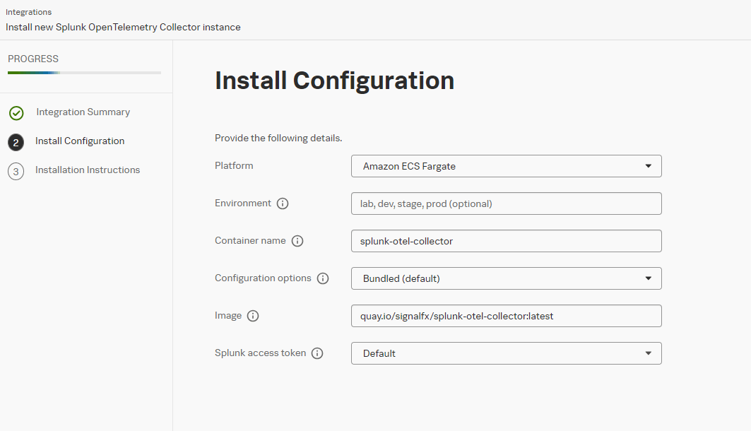Viewport: 751px width, 431px height.
Task: Click the green checkmark for Integration Summary
Action: pyautogui.click(x=16, y=113)
